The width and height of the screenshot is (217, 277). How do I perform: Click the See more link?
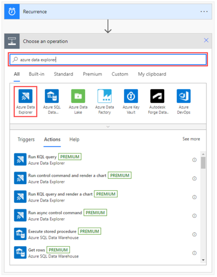click(x=191, y=139)
